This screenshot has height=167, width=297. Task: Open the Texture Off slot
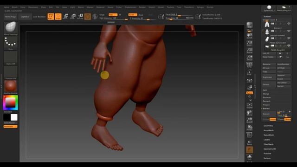[x=11, y=72]
